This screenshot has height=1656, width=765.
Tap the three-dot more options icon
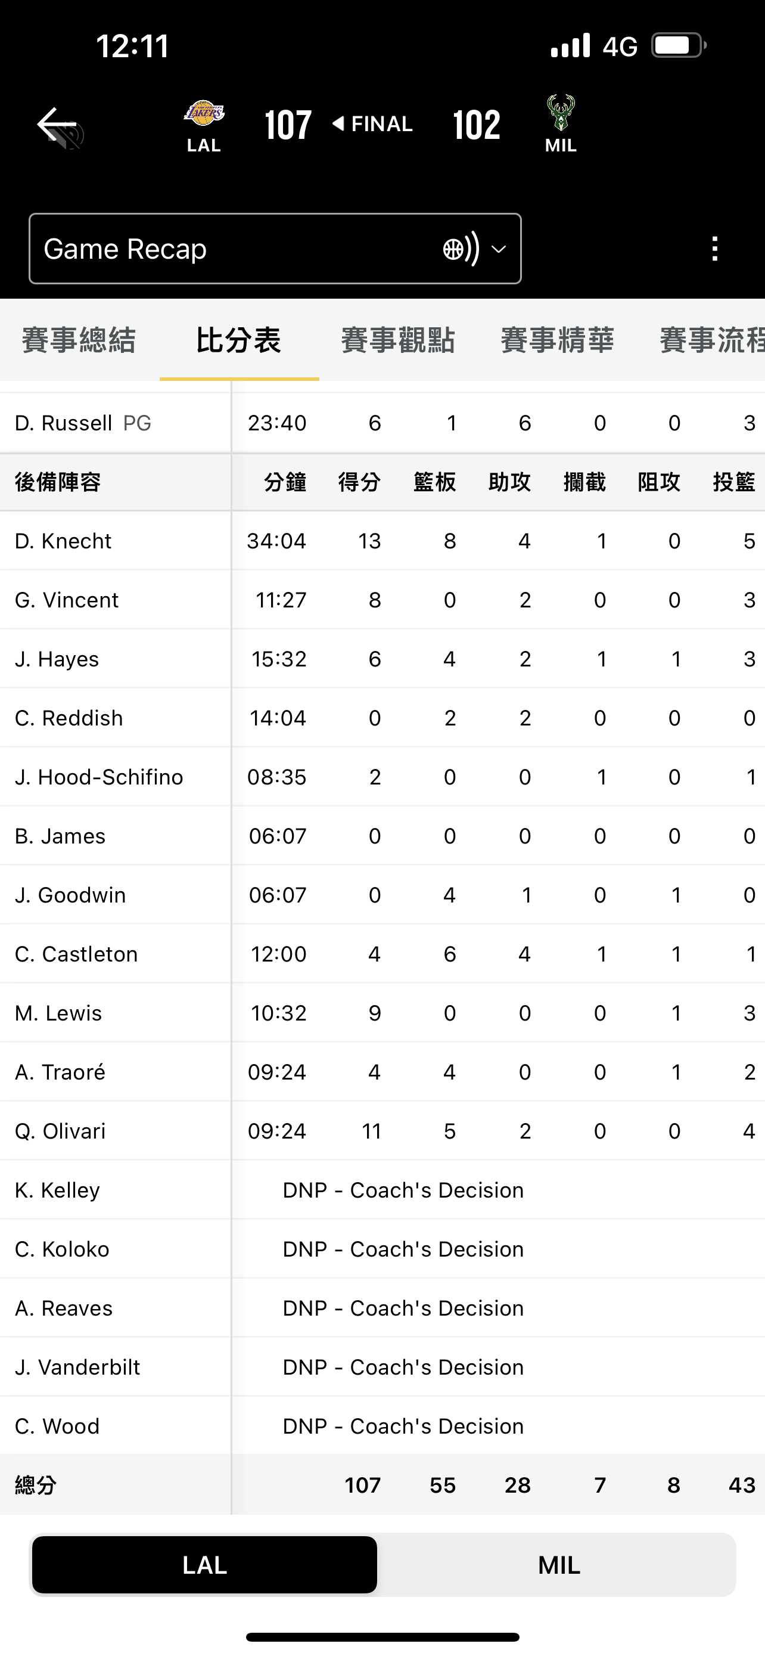pyautogui.click(x=715, y=249)
